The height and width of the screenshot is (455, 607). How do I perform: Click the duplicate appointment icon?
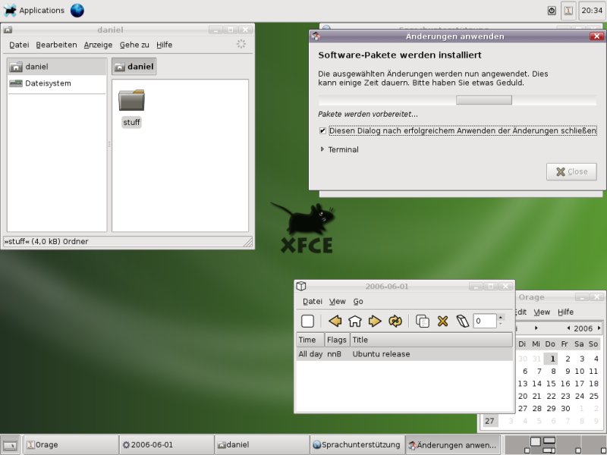(x=423, y=321)
